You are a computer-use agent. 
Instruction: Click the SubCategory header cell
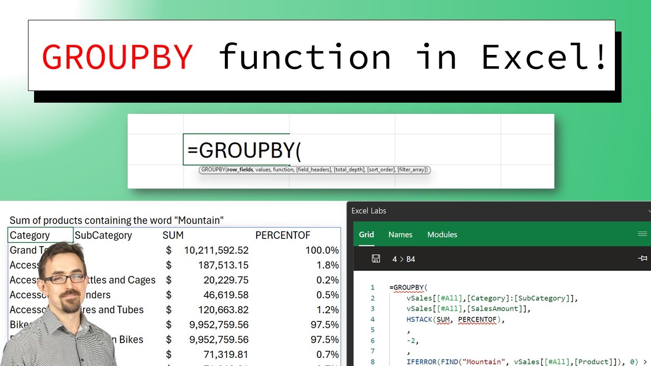click(103, 235)
